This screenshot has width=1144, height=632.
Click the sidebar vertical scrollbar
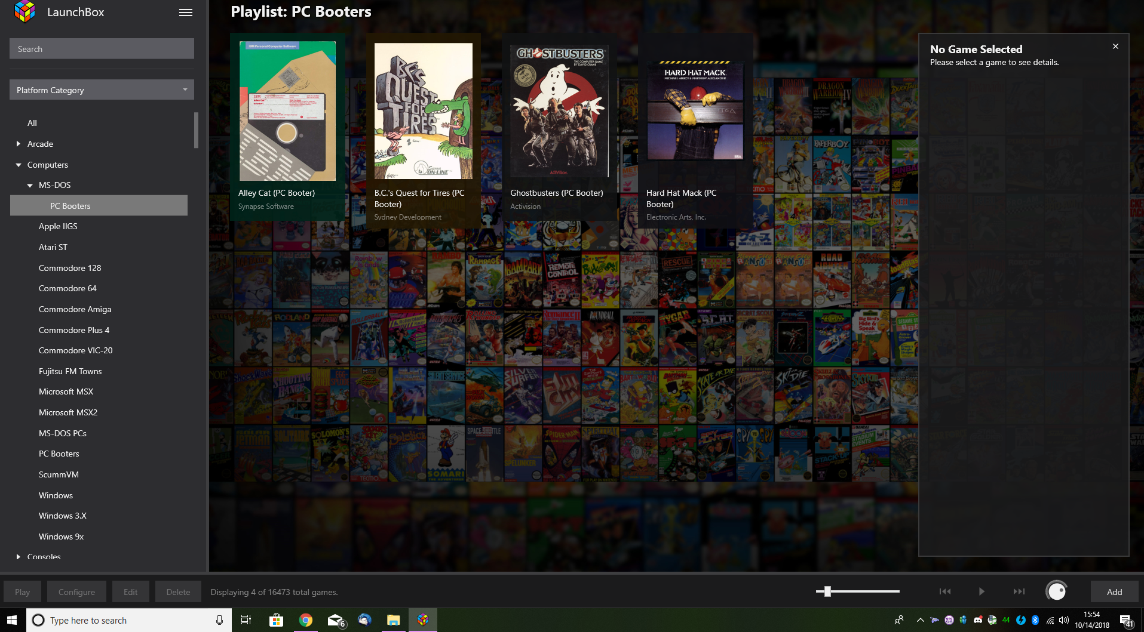[196, 130]
